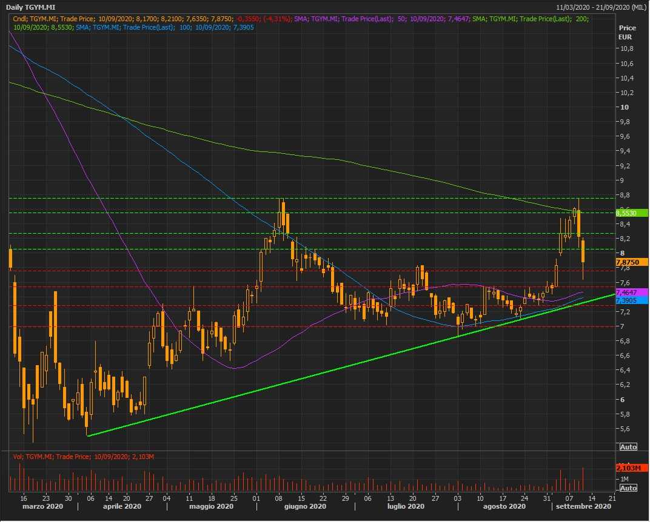
Task: Click the Auto button on the volume axis
Action: (x=628, y=488)
